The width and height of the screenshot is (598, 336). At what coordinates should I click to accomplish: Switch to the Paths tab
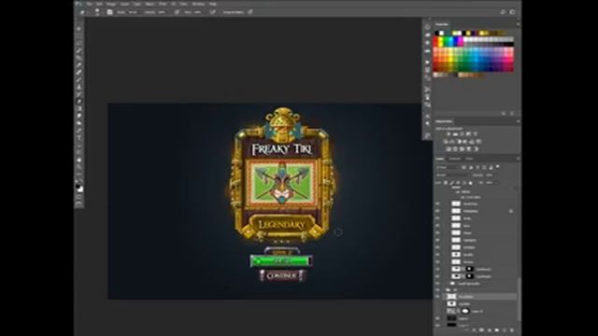pos(469,159)
